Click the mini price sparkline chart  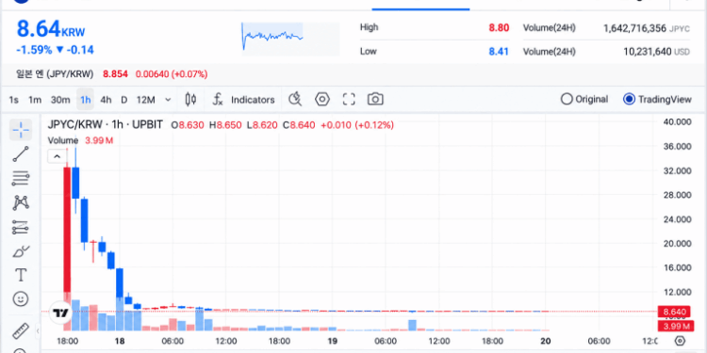pos(290,40)
